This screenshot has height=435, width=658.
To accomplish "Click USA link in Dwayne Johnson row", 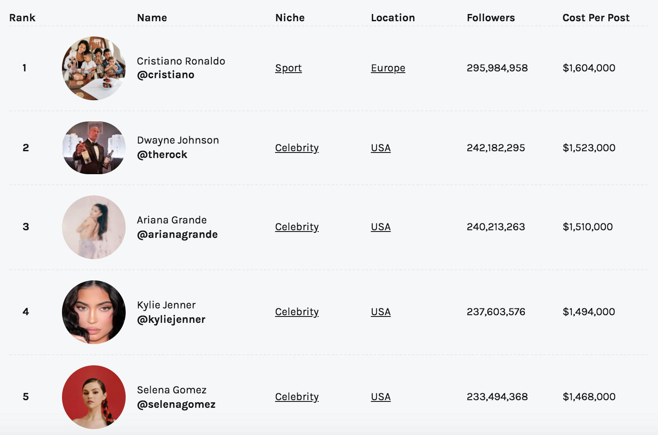I will coord(381,148).
